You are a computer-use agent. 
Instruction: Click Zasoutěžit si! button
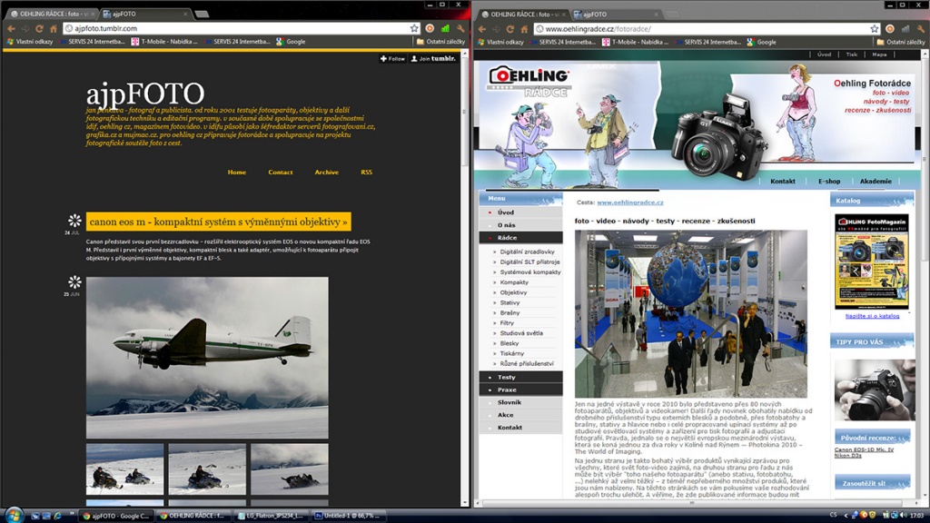click(x=872, y=483)
